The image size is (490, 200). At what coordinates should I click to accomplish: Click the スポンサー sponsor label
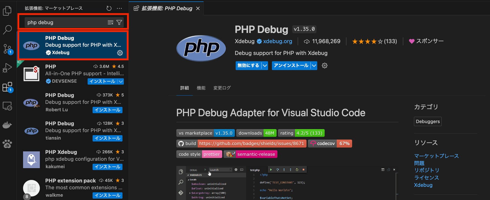[430, 41]
